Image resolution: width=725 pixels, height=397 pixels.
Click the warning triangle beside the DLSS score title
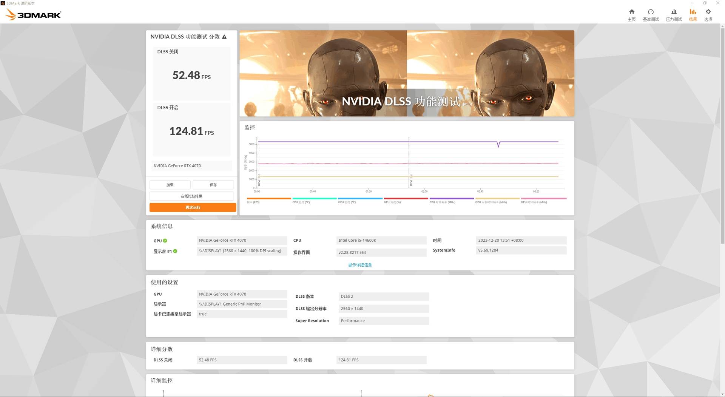click(x=224, y=37)
